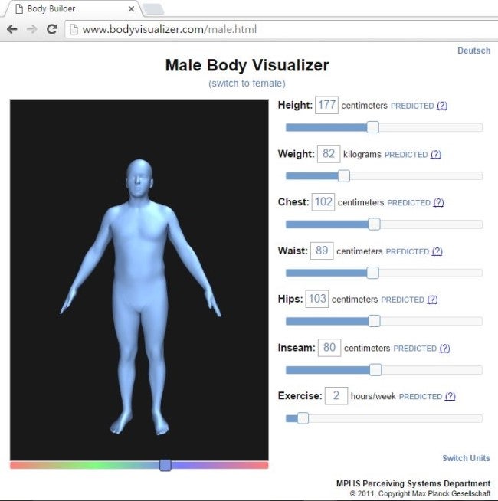Viewport: 498px width, 501px height.
Task: Click the 3D male body model
Action: tap(141, 297)
